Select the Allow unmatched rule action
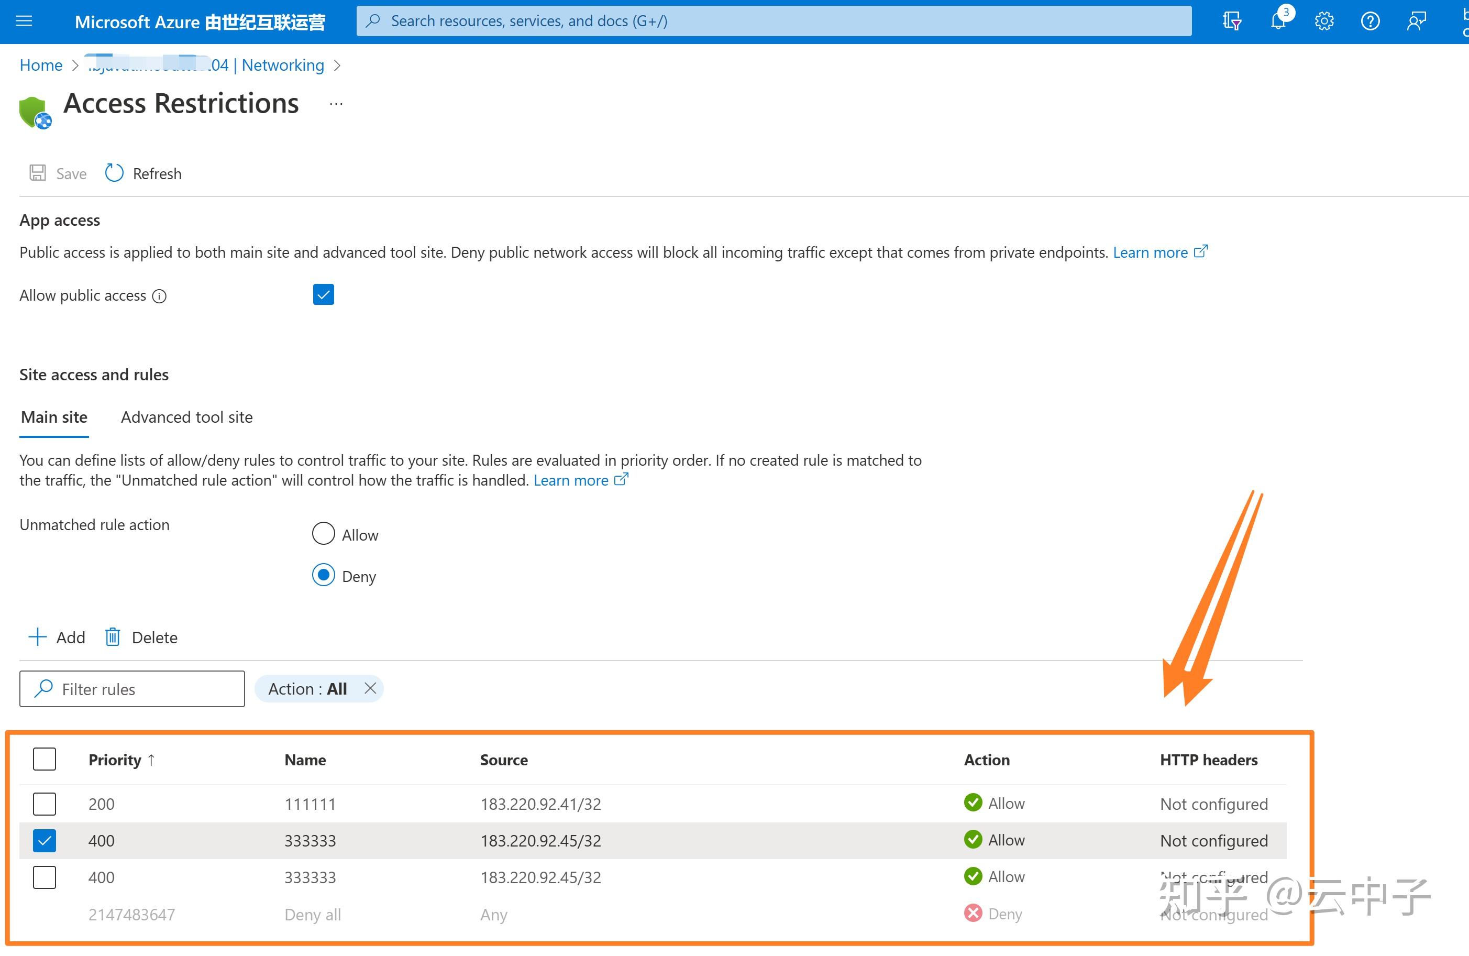1469x956 pixels. [323, 534]
